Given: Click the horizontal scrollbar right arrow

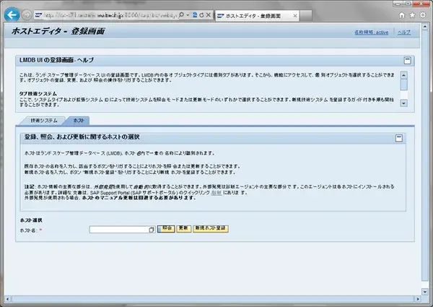Looking at the screenshot, I should pyautogui.click(x=418, y=299).
